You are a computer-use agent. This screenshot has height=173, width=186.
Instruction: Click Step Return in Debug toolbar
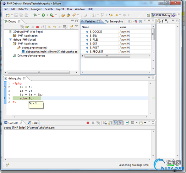[x=60, y=27]
